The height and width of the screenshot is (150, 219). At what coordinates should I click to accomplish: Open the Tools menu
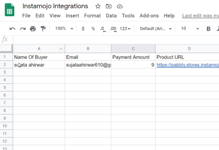click(x=128, y=16)
